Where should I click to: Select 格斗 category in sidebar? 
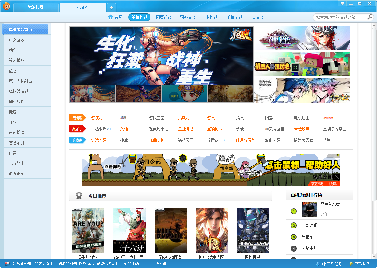pyautogui.click(x=27, y=122)
